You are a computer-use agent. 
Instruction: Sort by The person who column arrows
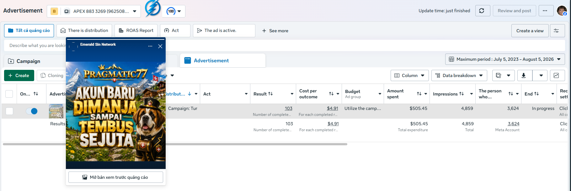click(510, 94)
